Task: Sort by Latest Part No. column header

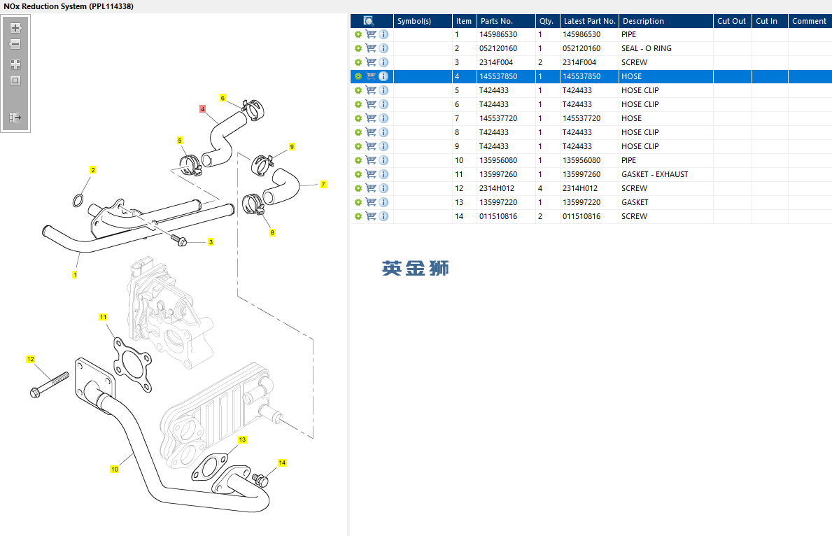Action: point(589,21)
